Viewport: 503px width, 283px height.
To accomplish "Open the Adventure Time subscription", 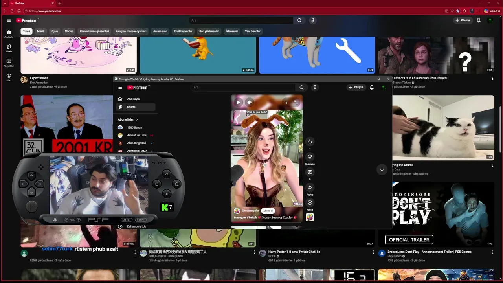I will click(x=136, y=135).
